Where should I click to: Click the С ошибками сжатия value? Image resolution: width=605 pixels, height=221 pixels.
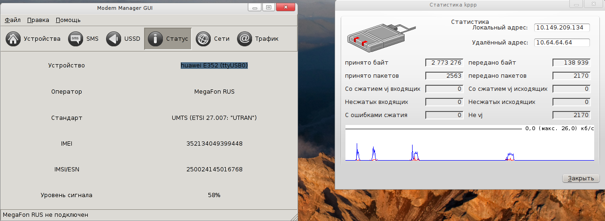pyautogui.click(x=444, y=115)
